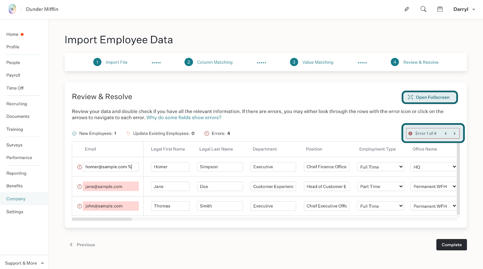Screen dimensions: 483x269
Task: Click the horizontal table scrollbar
Action: point(102,219)
